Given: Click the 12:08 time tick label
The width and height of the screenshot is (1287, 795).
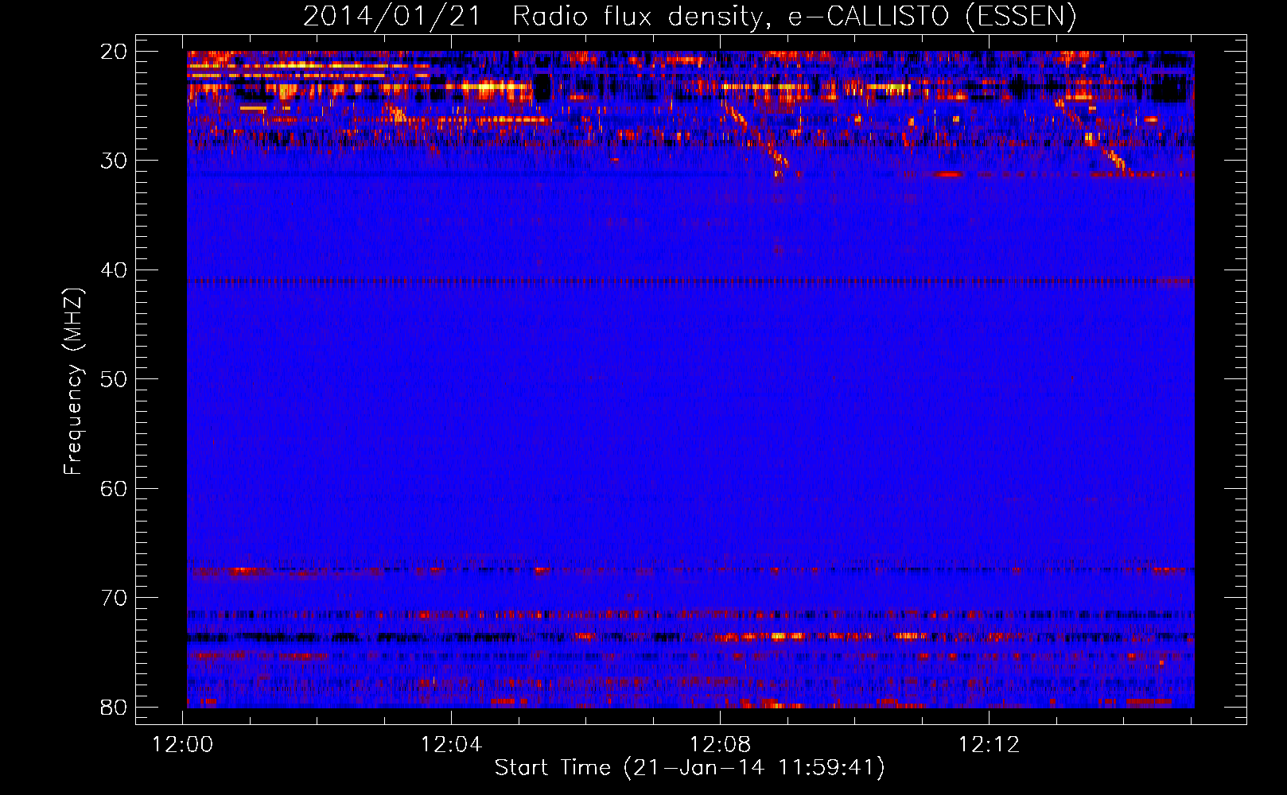Looking at the screenshot, I should (x=721, y=745).
